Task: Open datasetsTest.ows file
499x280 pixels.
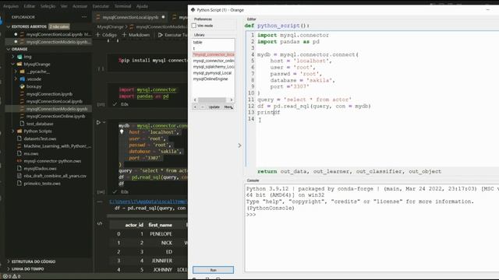Action: point(40,138)
